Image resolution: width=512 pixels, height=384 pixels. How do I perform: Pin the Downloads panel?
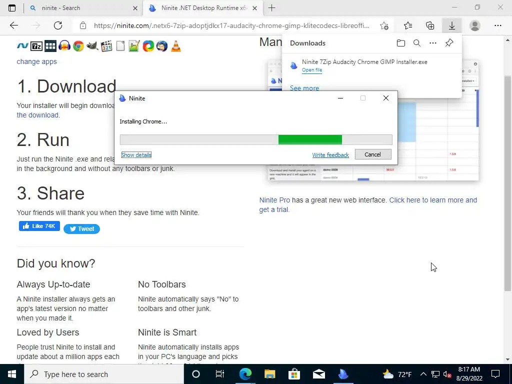[449, 43]
